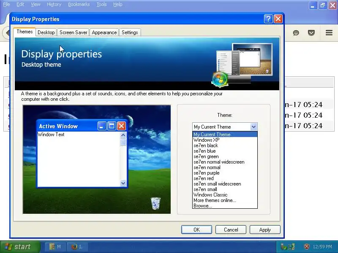
Task: Switch to the taskbar item labeled M
Action: 55,247
